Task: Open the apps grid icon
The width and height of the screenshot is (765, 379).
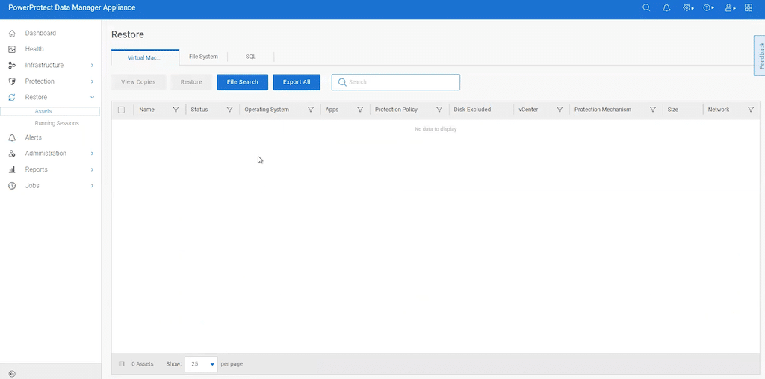Action: click(x=749, y=7)
